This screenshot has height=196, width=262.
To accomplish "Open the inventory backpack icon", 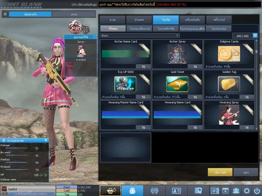I will pyautogui.click(x=132, y=191).
